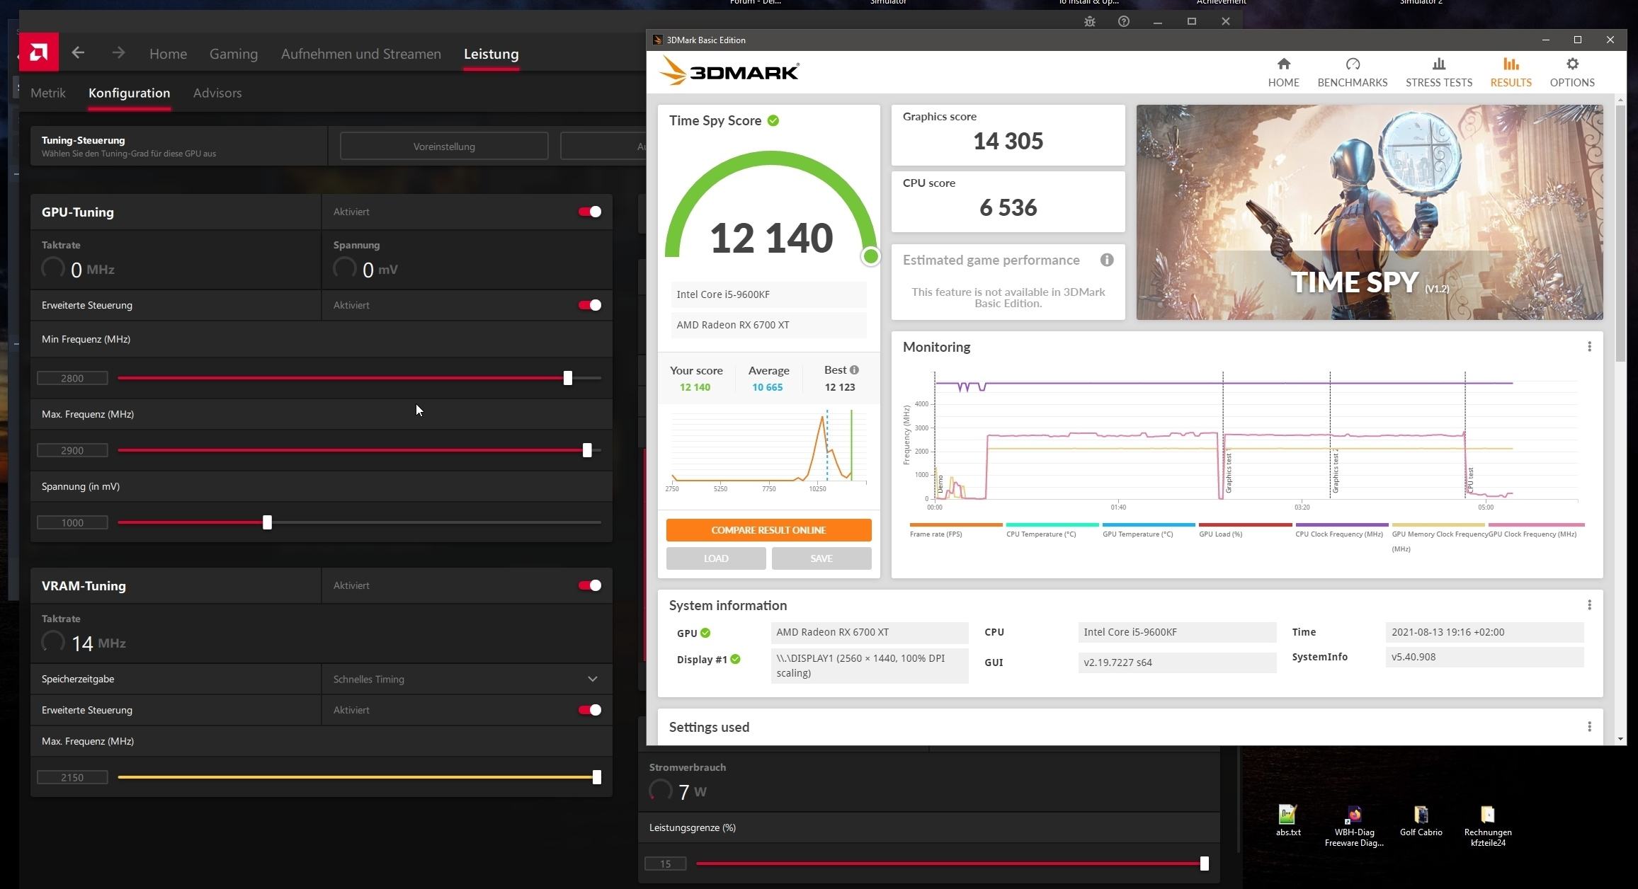
Task: Click the Leistungsgrenze (%) slider handle
Action: coord(1204,864)
